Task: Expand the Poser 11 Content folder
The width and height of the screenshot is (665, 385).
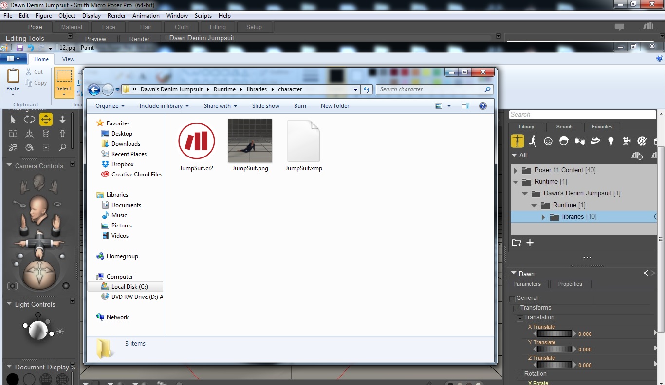Action: (516, 170)
